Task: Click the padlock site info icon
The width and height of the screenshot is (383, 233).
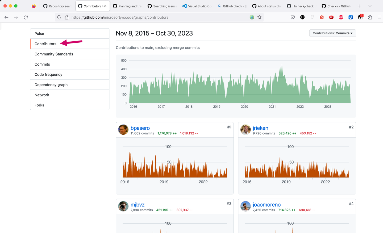Action: click(x=66, y=17)
